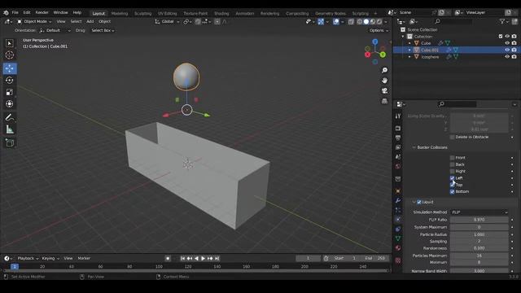Open the Render menu
Screen dimensions: 521x293
coord(42,12)
